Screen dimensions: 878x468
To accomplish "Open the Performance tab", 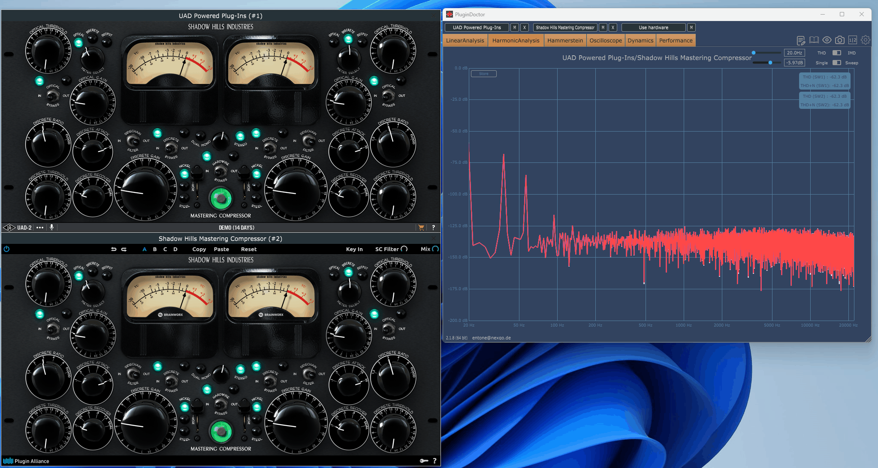I will (676, 40).
